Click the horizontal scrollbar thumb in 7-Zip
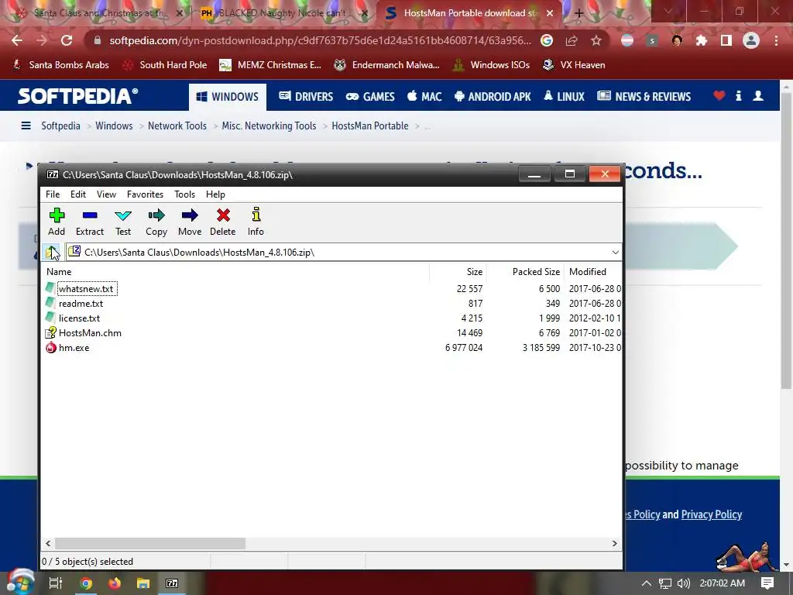This screenshot has height=595, width=793. tap(150, 543)
